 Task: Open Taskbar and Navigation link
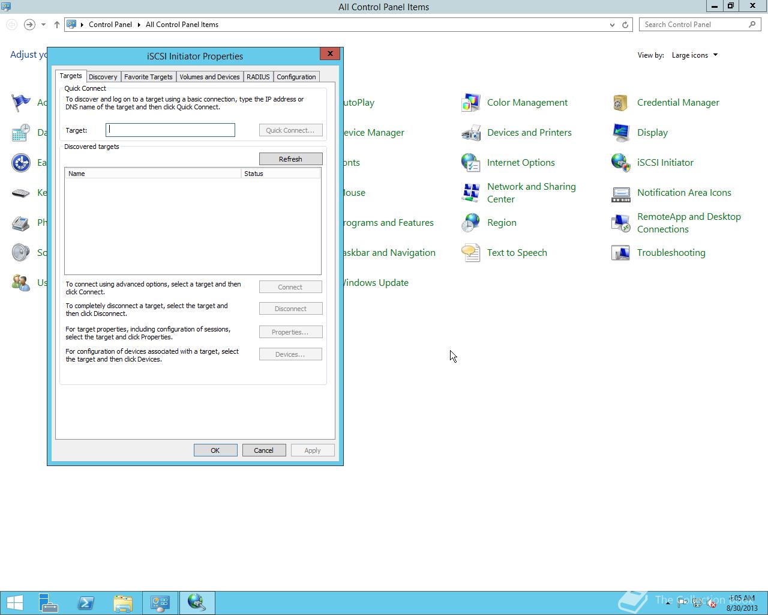[389, 253]
